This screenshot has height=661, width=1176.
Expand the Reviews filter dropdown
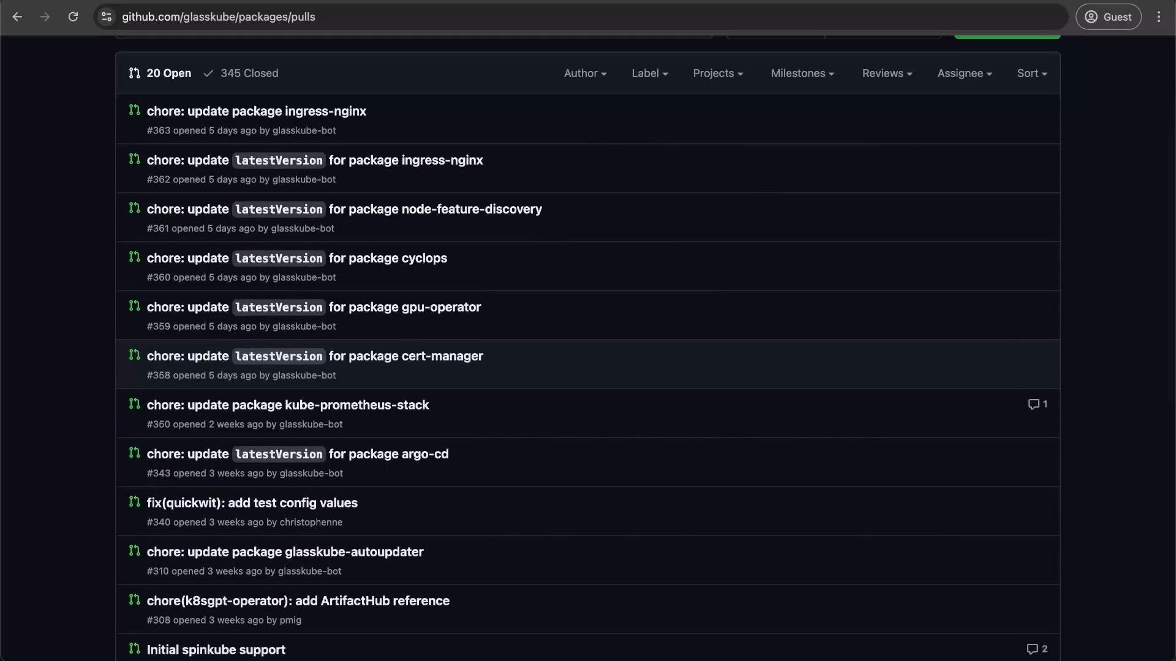(x=887, y=73)
